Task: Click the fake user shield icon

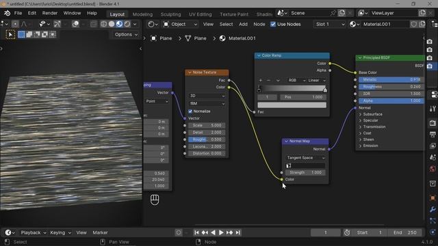Action: click(x=414, y=25)
